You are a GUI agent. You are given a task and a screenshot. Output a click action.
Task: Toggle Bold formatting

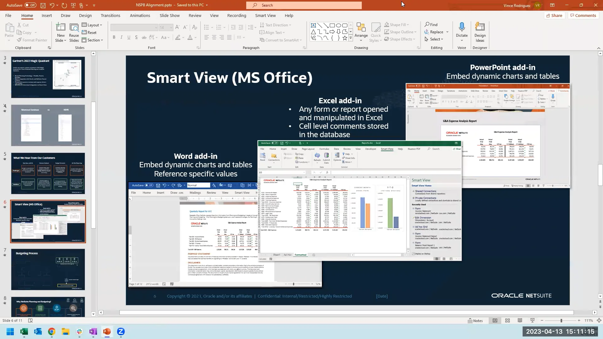coord(114,37)
